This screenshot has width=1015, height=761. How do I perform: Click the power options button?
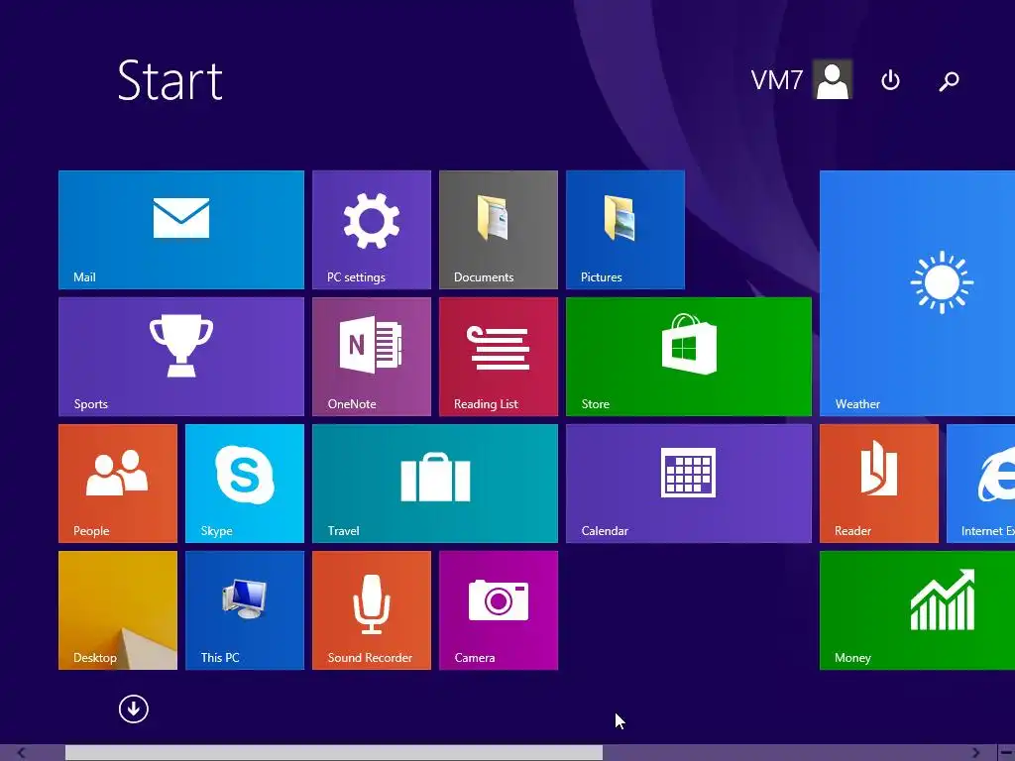click(x=891, y=80)
